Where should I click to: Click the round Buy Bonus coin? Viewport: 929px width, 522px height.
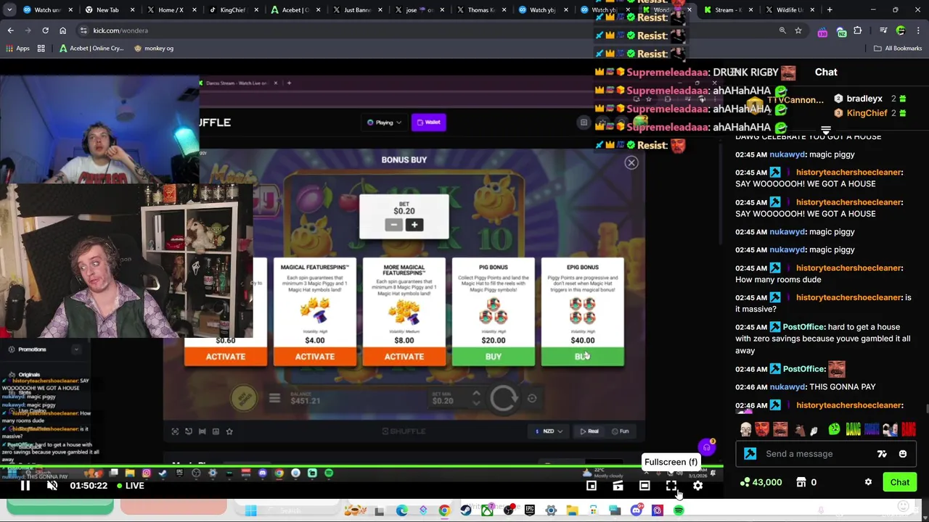[244, 398]
